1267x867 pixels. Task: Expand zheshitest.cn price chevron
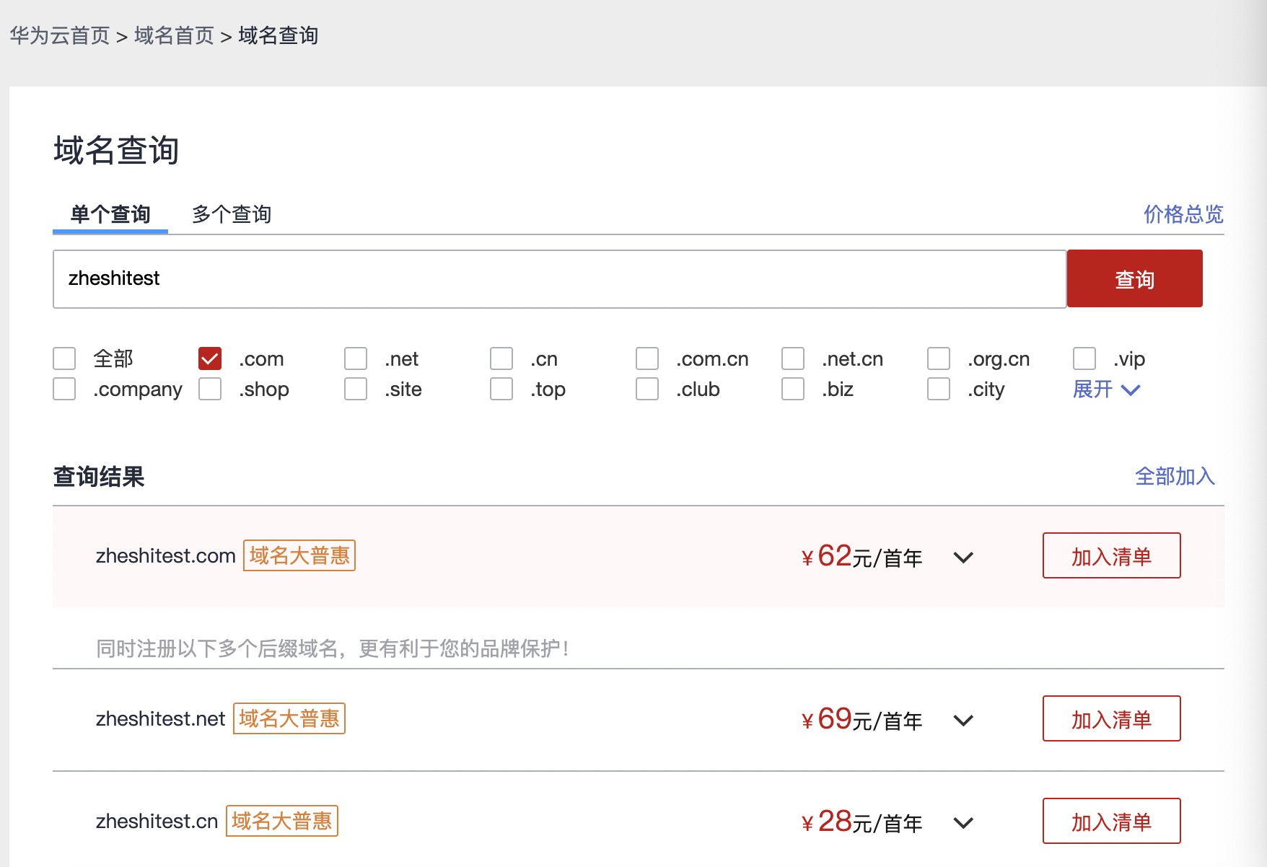[963, 823]
